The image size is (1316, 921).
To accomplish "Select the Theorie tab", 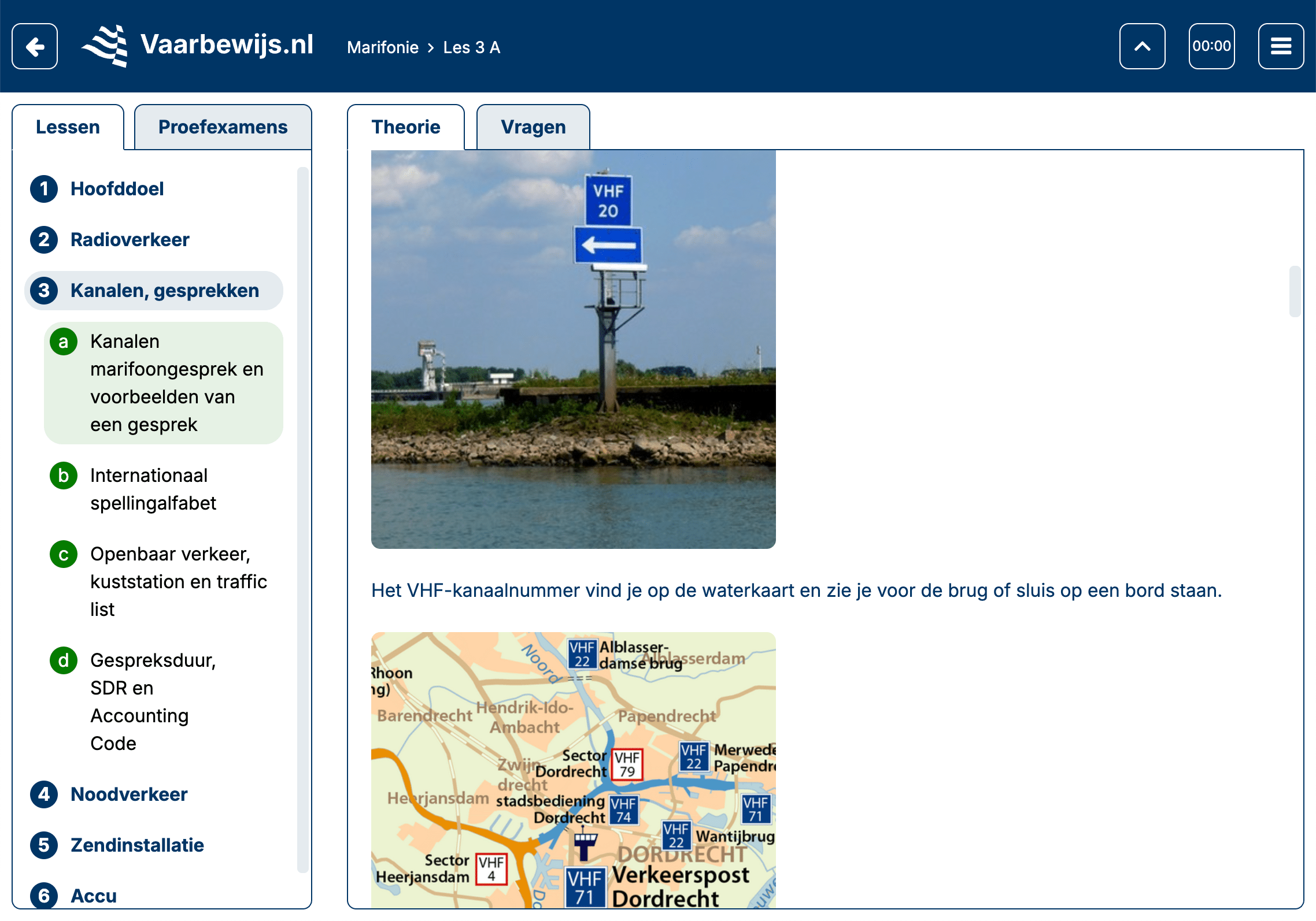I will pos(406,127).
